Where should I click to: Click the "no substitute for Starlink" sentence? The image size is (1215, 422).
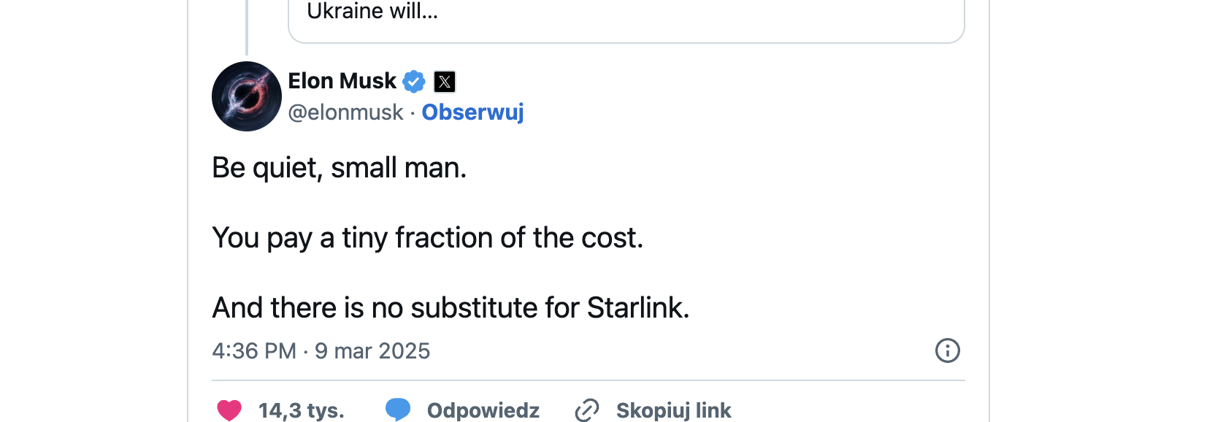[x=451, y=308]
